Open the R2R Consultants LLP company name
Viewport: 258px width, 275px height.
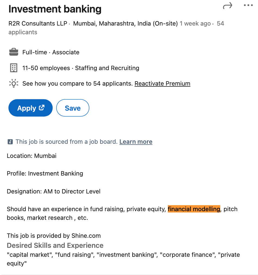pos(38,24)
